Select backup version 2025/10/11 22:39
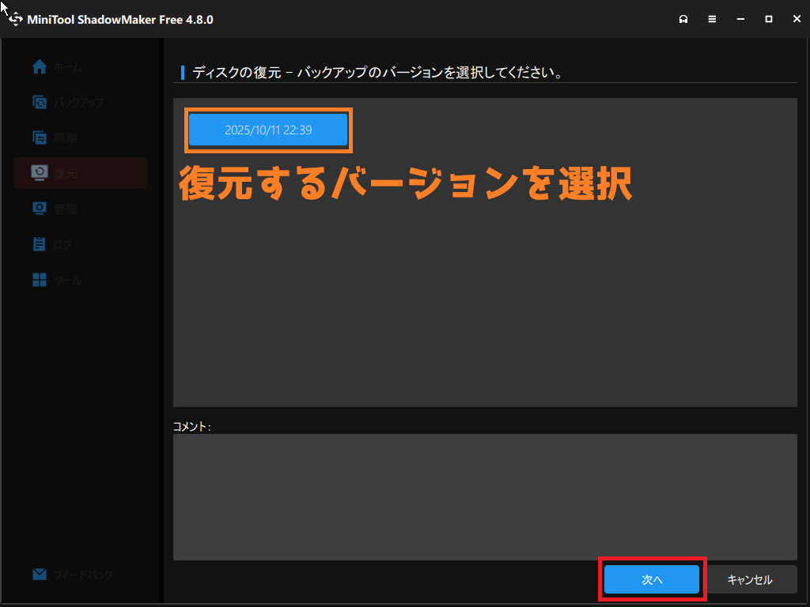Screen dimensions: 810x607 [x=268, y=130]
